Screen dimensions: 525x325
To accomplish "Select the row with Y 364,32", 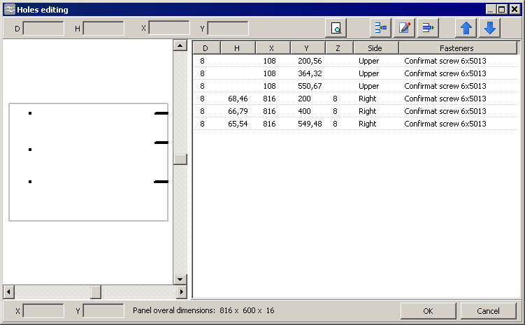I will point(355,73).
